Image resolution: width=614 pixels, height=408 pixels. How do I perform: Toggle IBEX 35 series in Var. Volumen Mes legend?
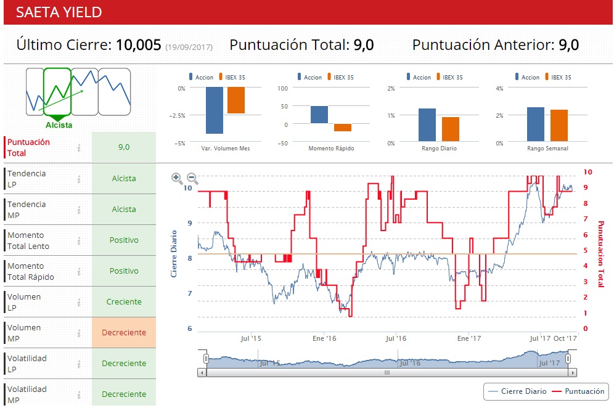click(232, 77)
